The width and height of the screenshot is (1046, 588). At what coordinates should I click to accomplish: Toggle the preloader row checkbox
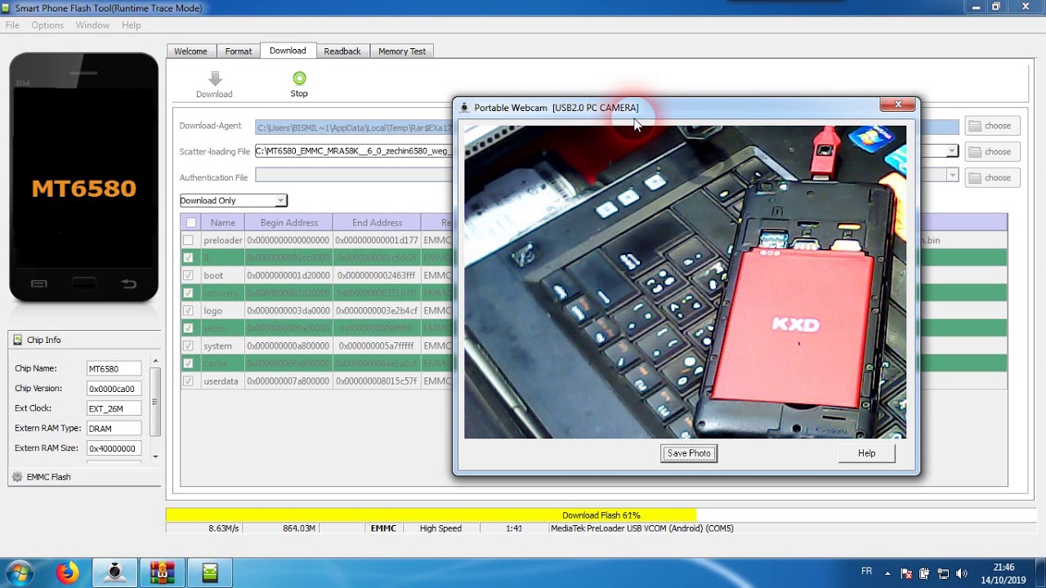(x=189, y=240)
